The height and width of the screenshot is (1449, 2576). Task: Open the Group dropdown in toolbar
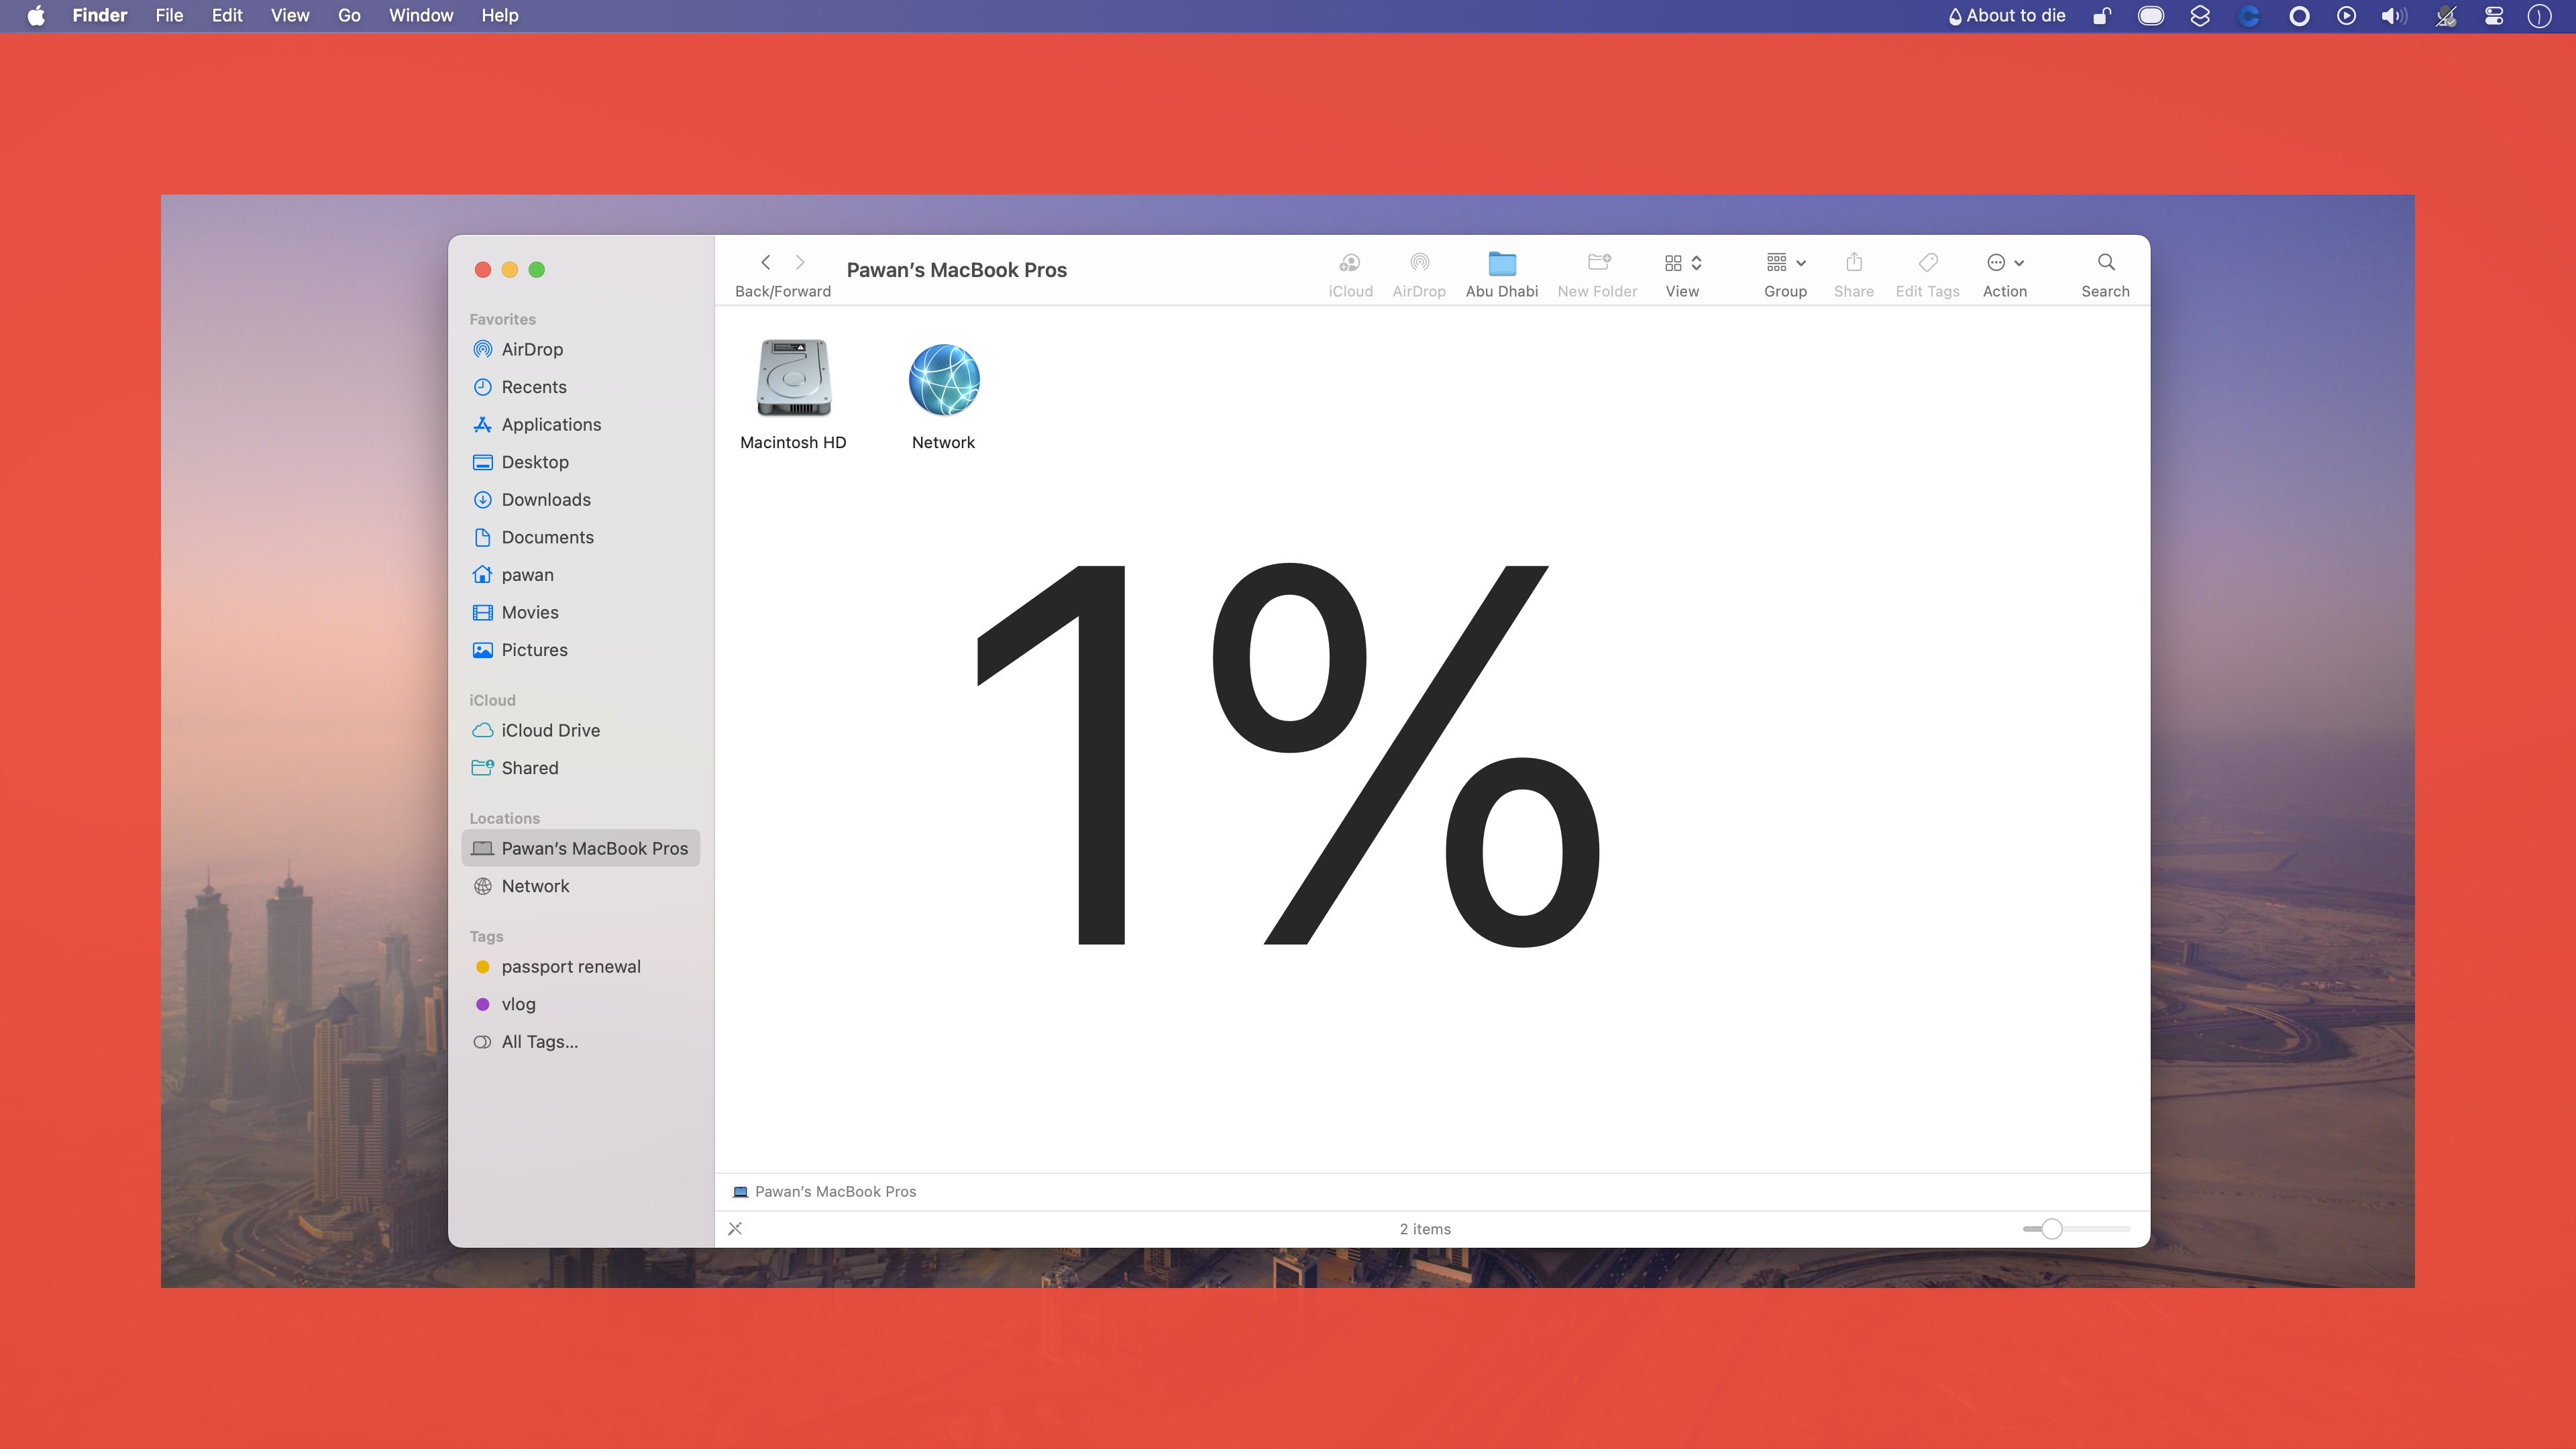[x=1785, y=274]
